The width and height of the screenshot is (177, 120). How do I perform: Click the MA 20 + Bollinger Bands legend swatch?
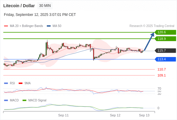(x=6, y=26)
